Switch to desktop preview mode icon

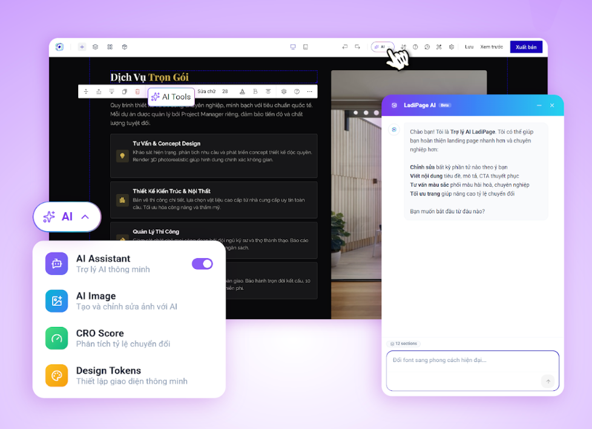pyautogui.click(x=293, y=47)
